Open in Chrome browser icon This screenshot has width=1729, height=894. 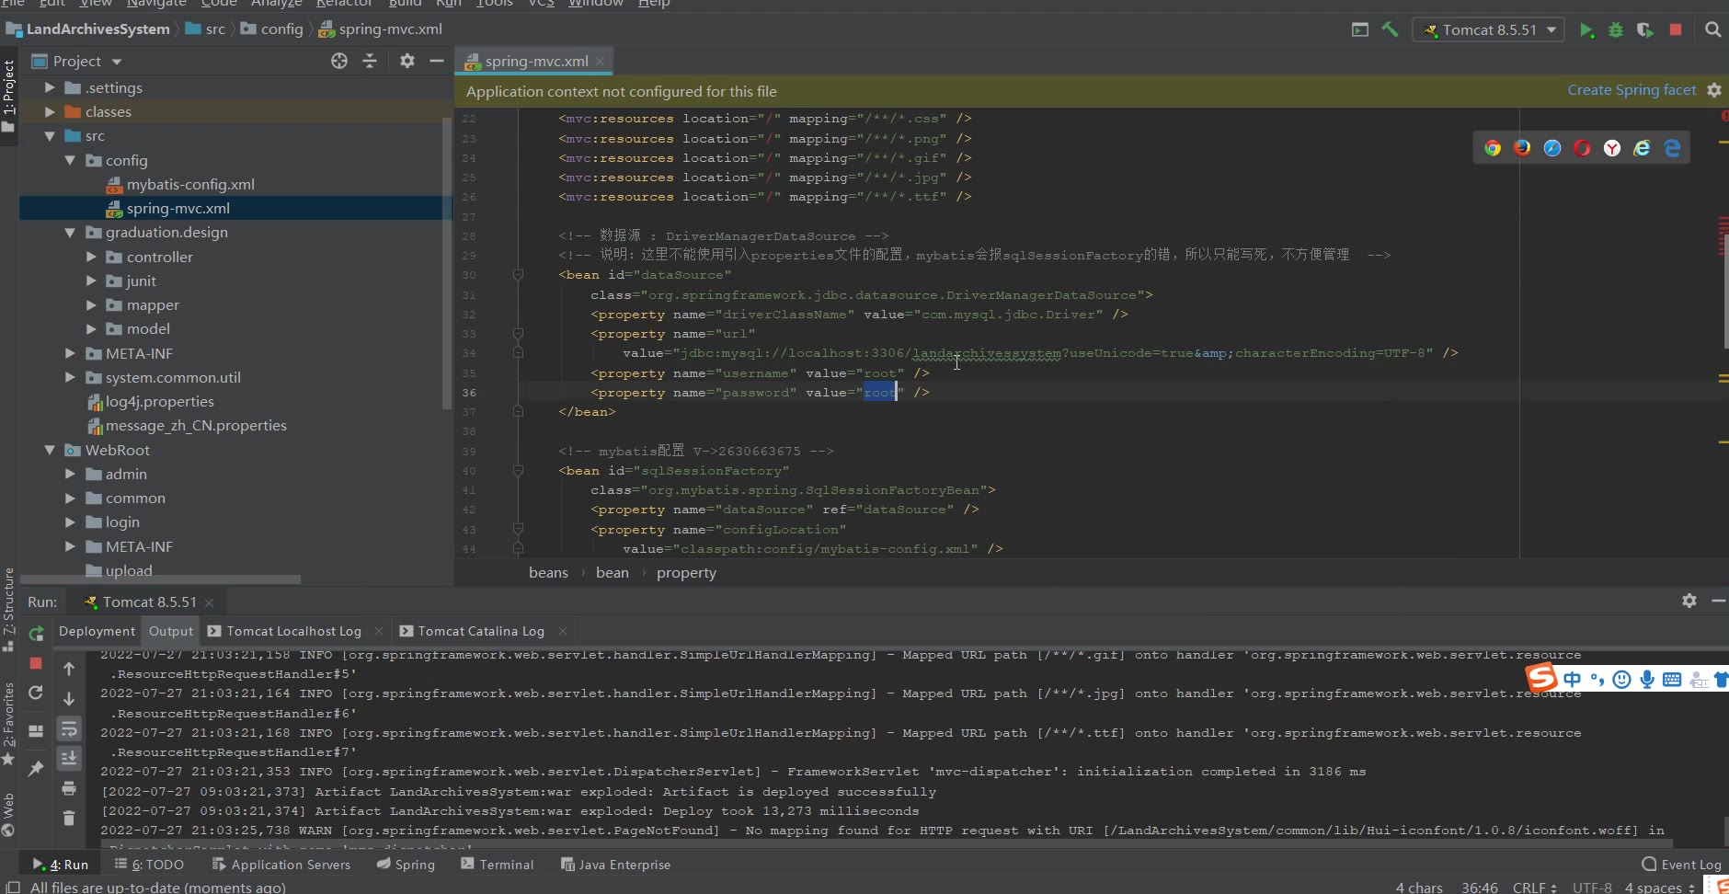1493,148
